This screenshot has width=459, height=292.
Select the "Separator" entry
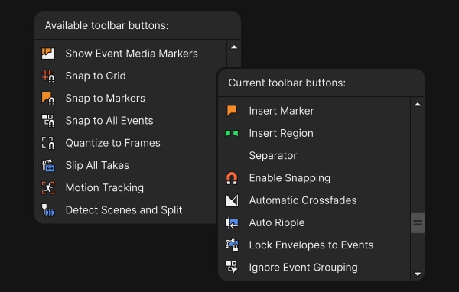pos(273,156)
